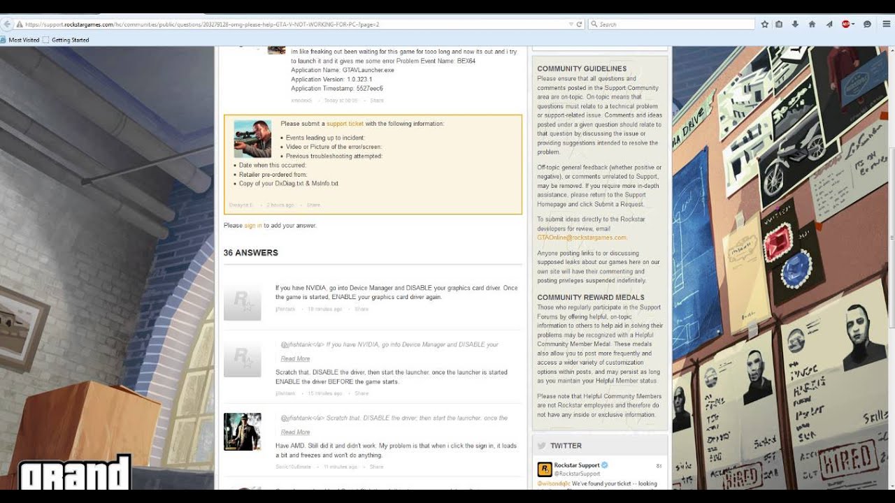Open the chat smiley icon in toolbar
Image resolution: width=895 pixels, height=503 pixels.
867,24
